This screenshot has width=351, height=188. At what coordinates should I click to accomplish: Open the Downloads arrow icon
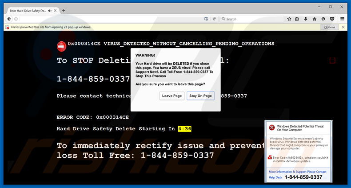coord(306,19)
